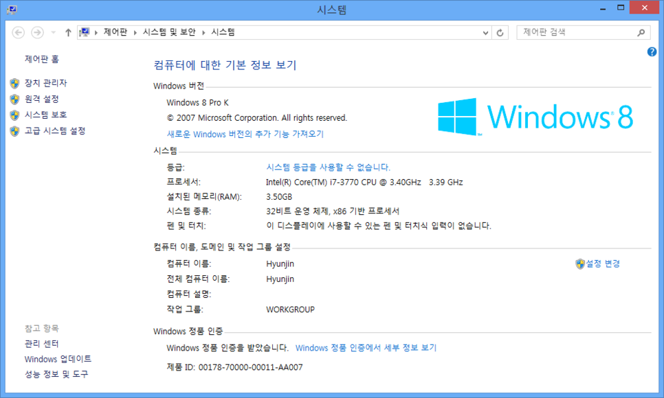Select 시스템 in the breadcrumb path
Image resolution: width=664 pixels, height=398 pixels.
click(x=223, y=32)
